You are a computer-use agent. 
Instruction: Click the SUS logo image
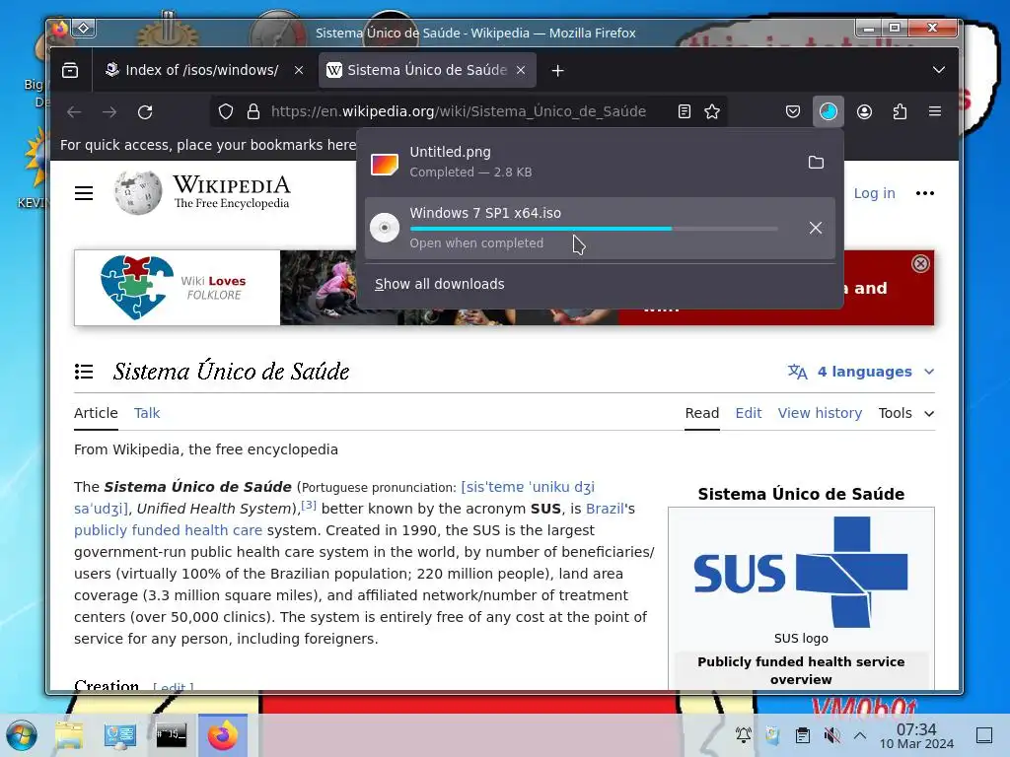pos(801,573)
